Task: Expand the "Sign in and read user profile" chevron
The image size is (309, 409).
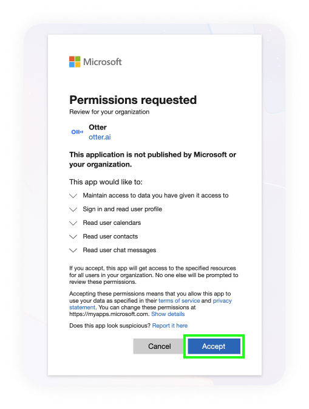Action: pyautogui.click(x=73, y=210)
